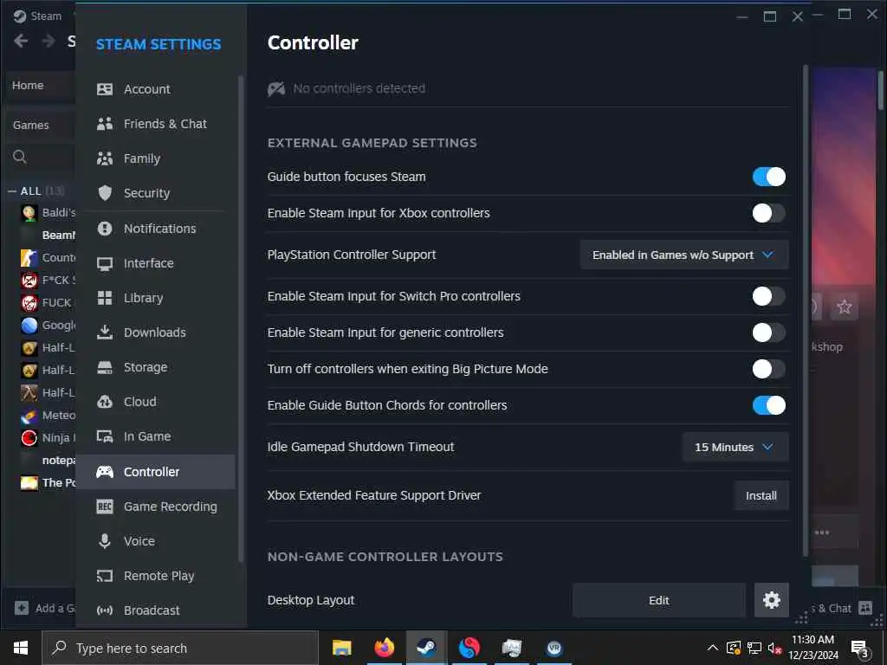Open Friends & Chat icon at bottom right
The image size is (887, 665).
(x=865, y=608)
